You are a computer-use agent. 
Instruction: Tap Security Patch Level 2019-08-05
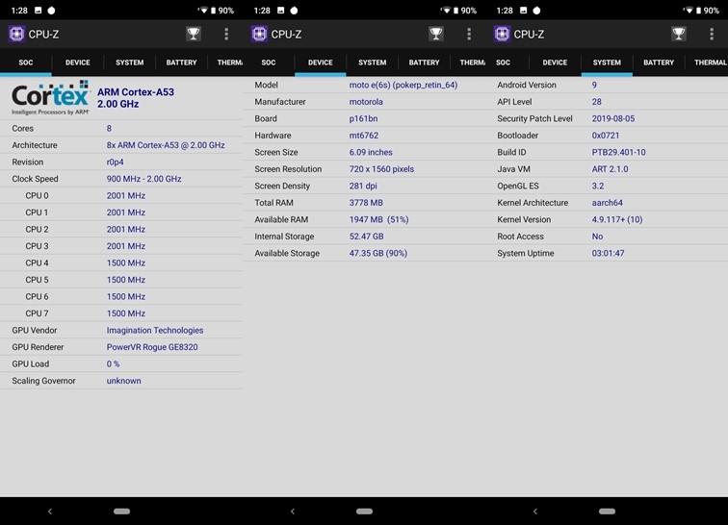(x=613, y=118)
